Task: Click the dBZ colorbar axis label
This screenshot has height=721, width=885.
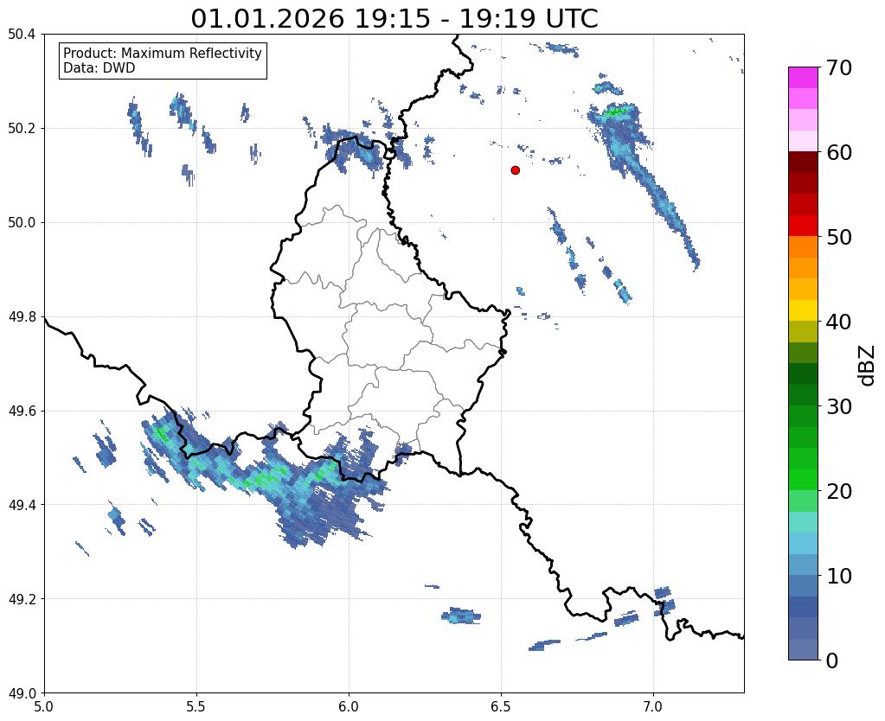Action: tap(868, 365)
